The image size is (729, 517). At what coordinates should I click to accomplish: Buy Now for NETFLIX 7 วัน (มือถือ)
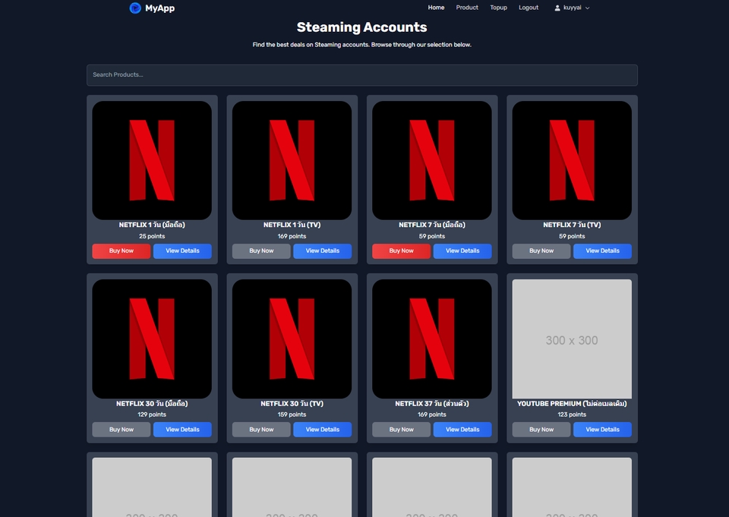point(401,251)
